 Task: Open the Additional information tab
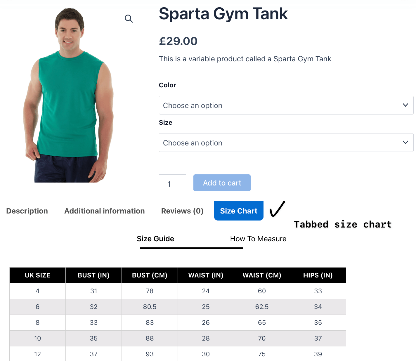104,211
